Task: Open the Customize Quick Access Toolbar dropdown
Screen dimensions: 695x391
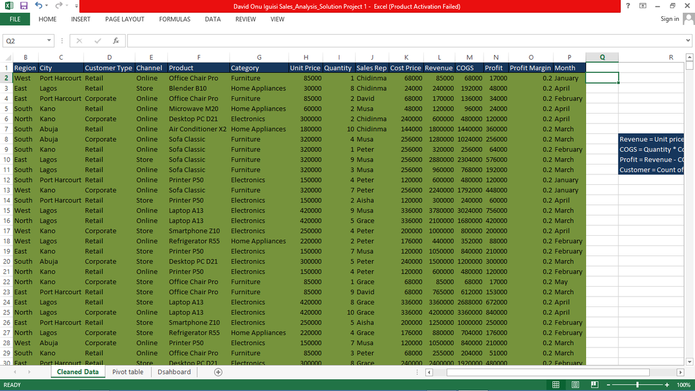Action: (x=76, y=6)
